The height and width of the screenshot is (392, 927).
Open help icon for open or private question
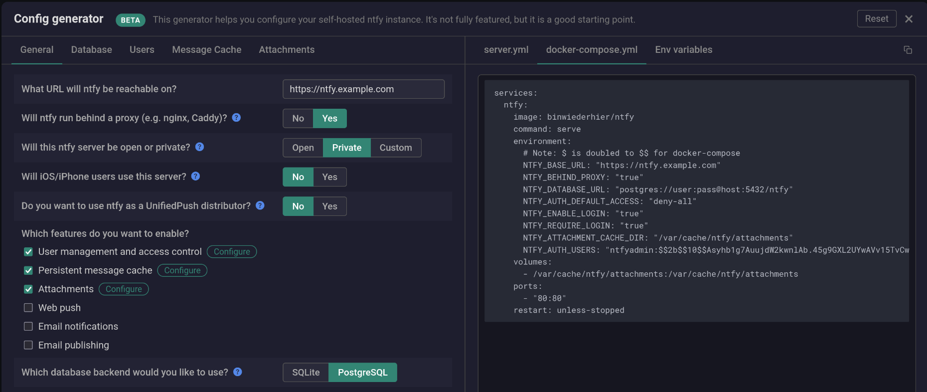[199, 147]
